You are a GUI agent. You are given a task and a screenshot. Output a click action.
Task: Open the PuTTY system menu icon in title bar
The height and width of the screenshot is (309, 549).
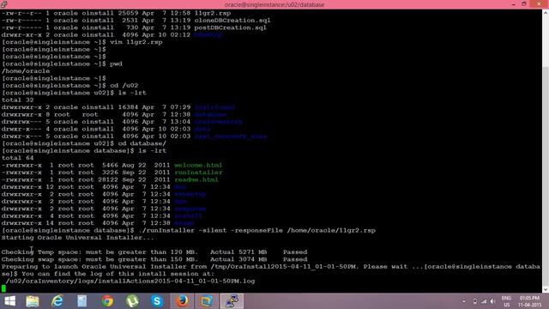(3, 4)
